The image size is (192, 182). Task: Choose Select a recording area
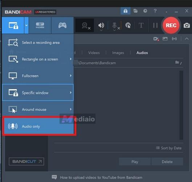pyautogui.click(x=38, y=43)
